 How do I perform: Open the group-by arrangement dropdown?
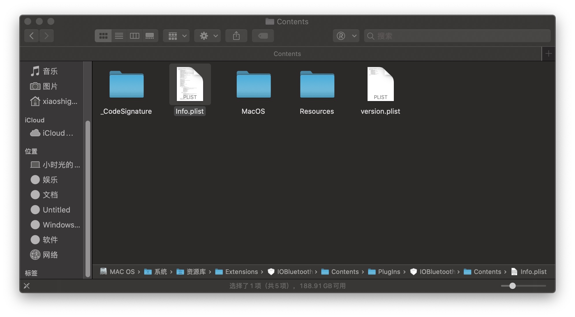(176, 36)
